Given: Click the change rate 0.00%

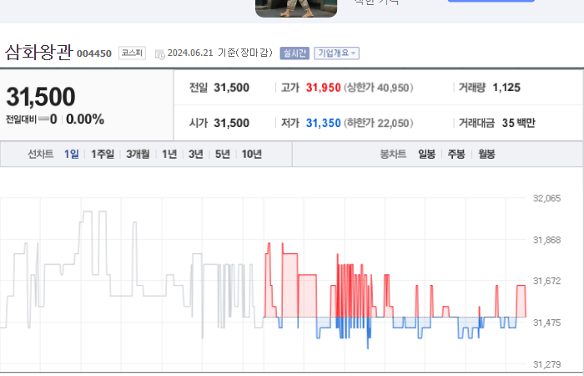Looking at the screenshot, I should (85, 119).
